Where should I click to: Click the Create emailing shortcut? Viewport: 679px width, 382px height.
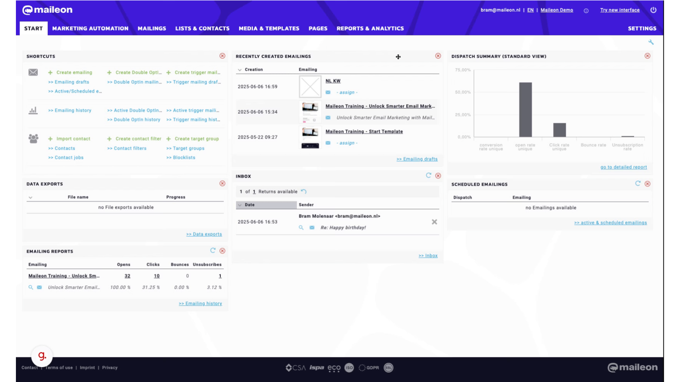[70, 73]
